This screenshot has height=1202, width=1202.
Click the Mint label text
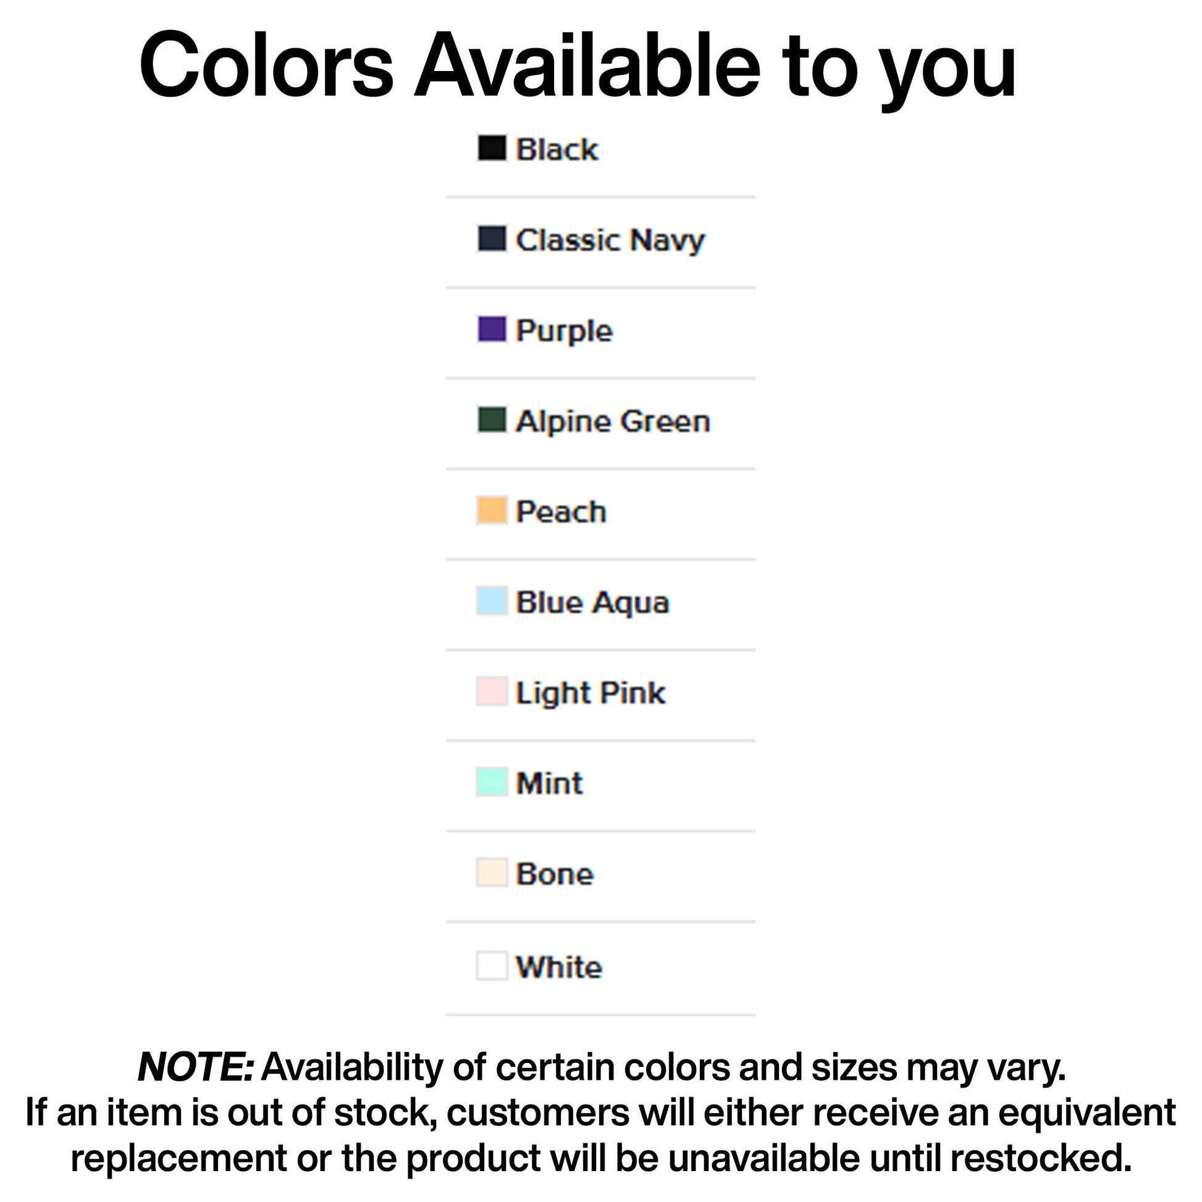coord(549,783)
